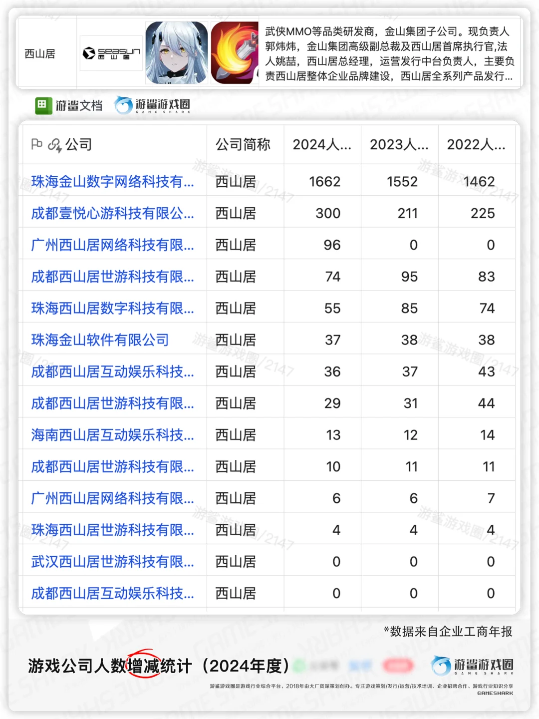Click the flag icon in the 公司 header
The image size is (539, 719).
click(x=36, y=144)
